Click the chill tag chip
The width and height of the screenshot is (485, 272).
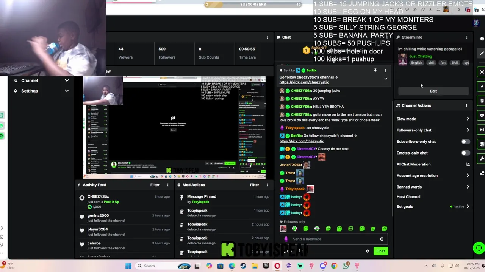coord(431,63)
